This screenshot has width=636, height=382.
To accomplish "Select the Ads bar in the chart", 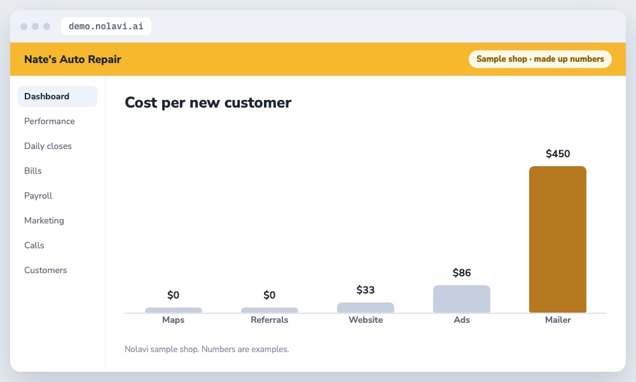I will (x=462, y=299).
